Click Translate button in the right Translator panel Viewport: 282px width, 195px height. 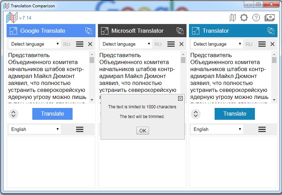(x=234, y=114)
